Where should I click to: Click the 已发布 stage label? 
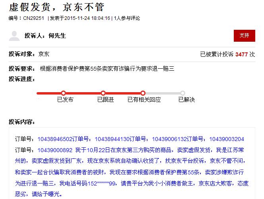click(x=65, y=100)
